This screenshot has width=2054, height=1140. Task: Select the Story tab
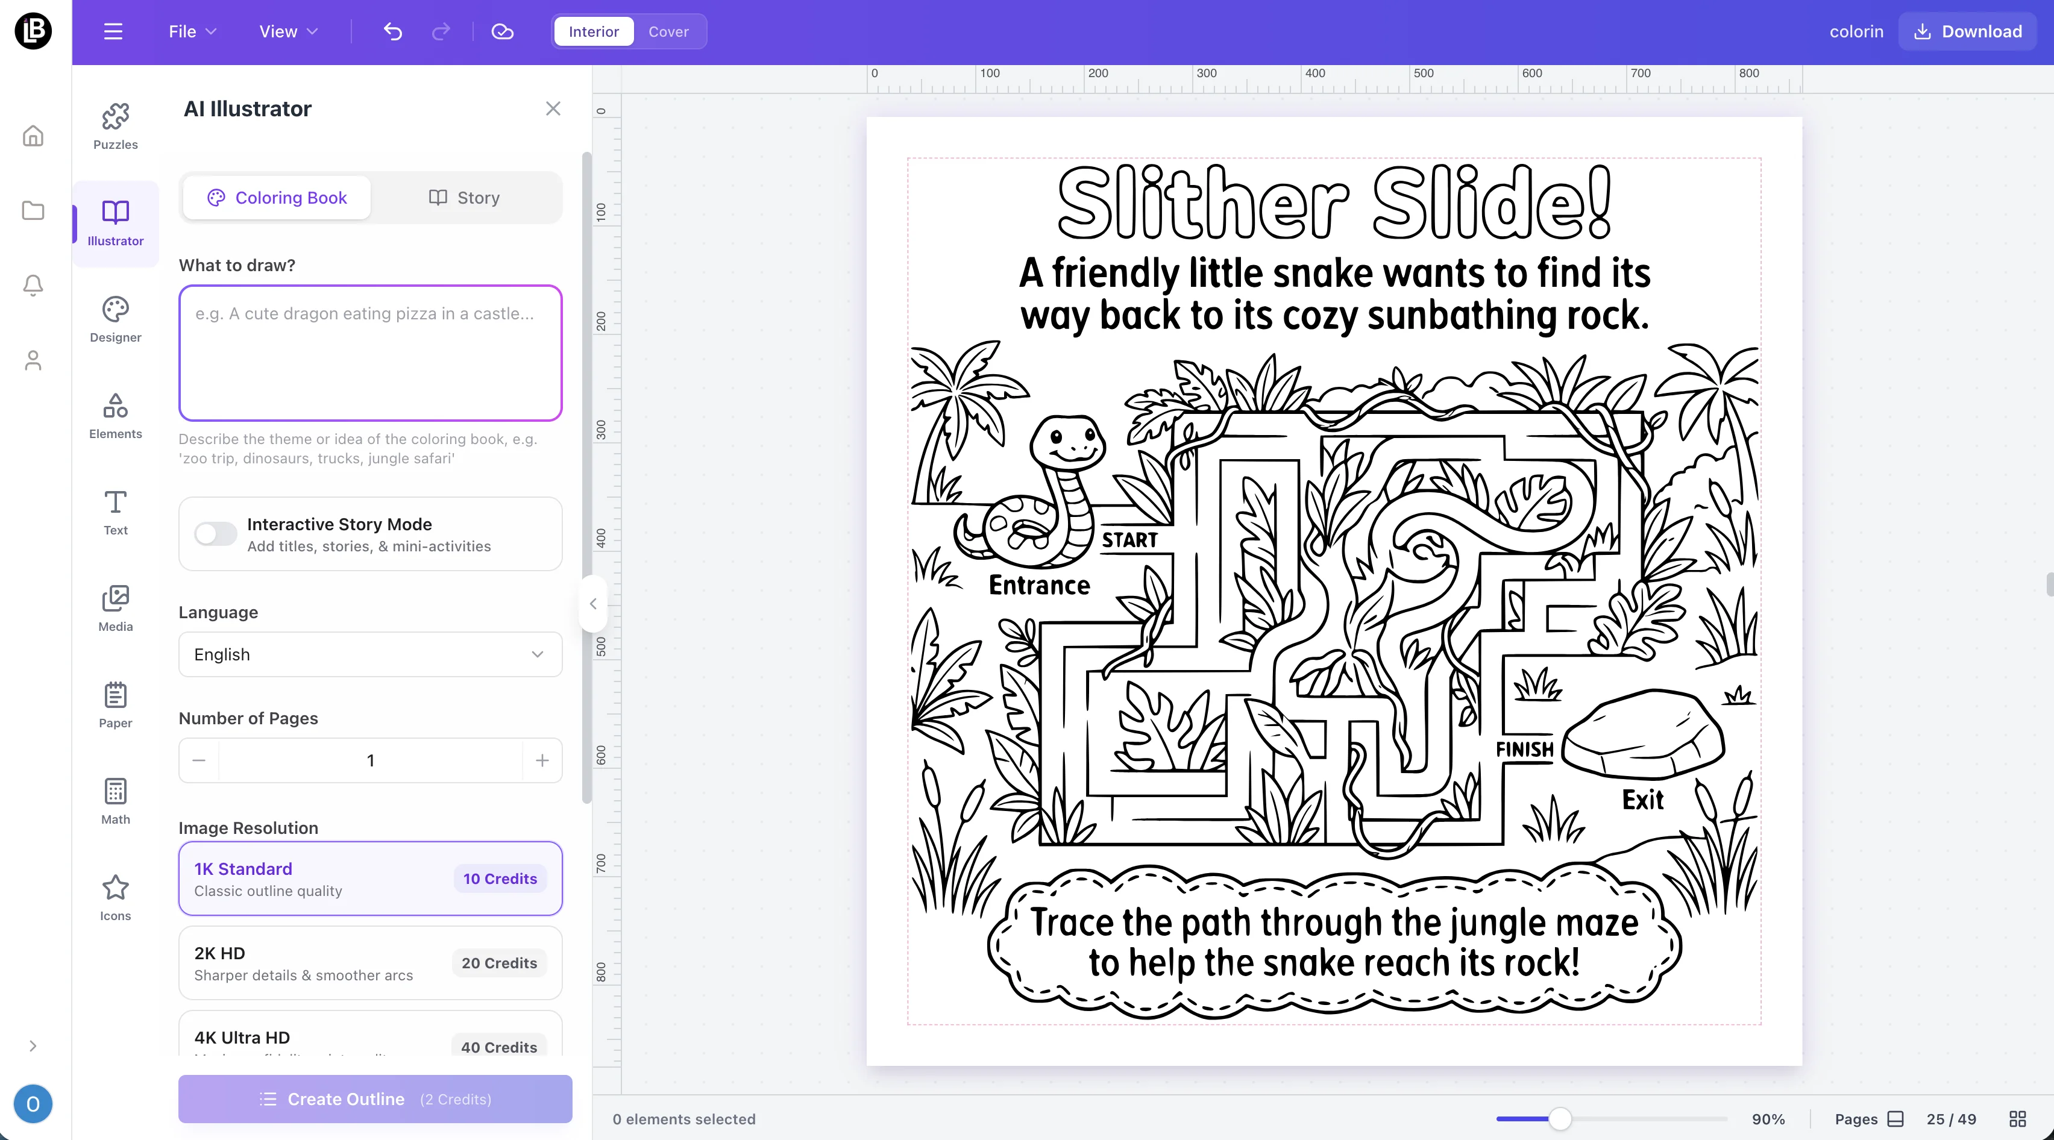pos(464,198)
